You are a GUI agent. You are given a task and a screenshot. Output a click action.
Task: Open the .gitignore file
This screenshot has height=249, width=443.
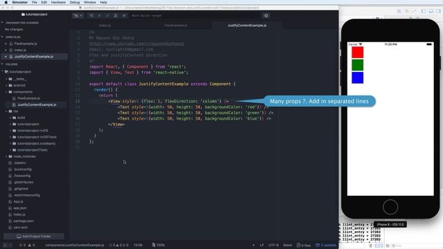[x=21, y=189]
